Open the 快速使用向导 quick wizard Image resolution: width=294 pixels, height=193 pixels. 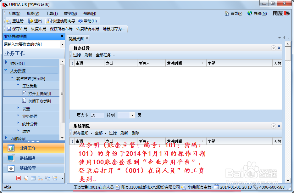pos(61,21)
